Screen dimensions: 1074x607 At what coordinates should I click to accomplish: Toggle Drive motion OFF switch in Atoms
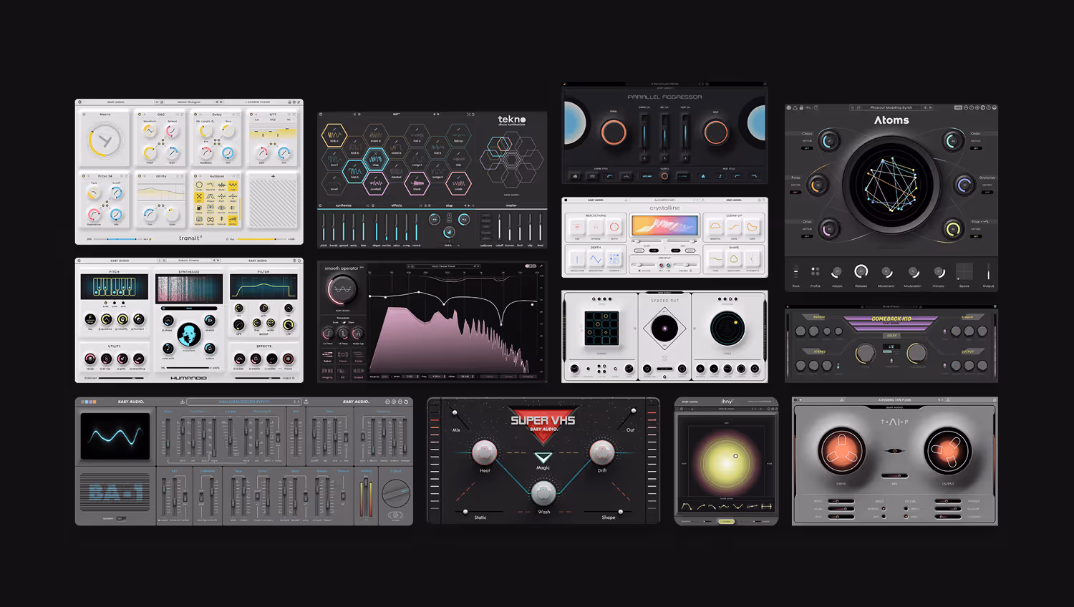[x=807, y=236]
